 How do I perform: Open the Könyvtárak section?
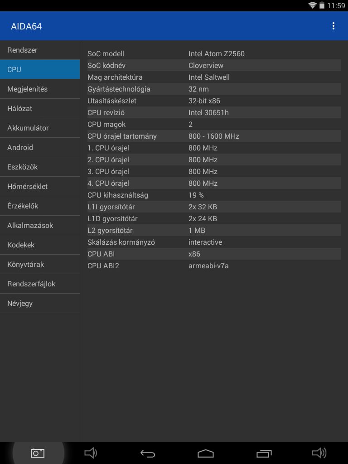tap(40, 265)
